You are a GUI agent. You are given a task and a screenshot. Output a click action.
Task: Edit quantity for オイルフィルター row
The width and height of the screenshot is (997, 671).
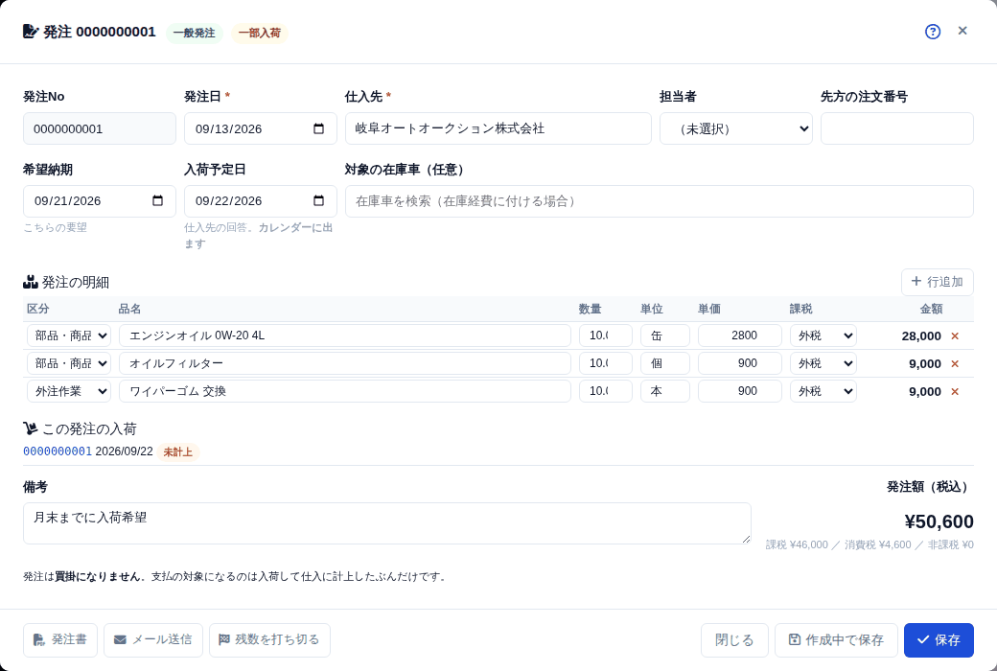[x=605, y=363]
